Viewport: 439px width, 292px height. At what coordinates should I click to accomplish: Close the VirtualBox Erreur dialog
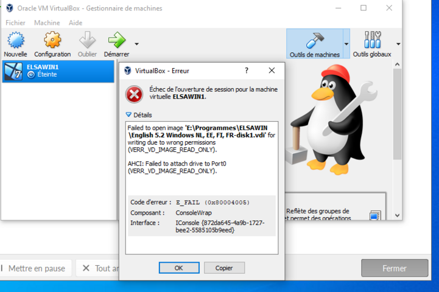tap(272, 71)
